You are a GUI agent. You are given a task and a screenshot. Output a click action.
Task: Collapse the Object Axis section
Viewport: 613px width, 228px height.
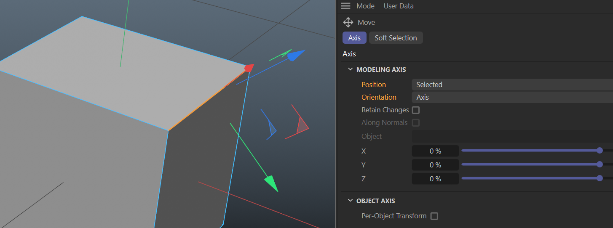(x=350, y=201)
